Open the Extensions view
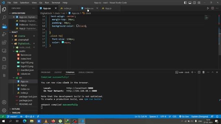 [4, 42]
